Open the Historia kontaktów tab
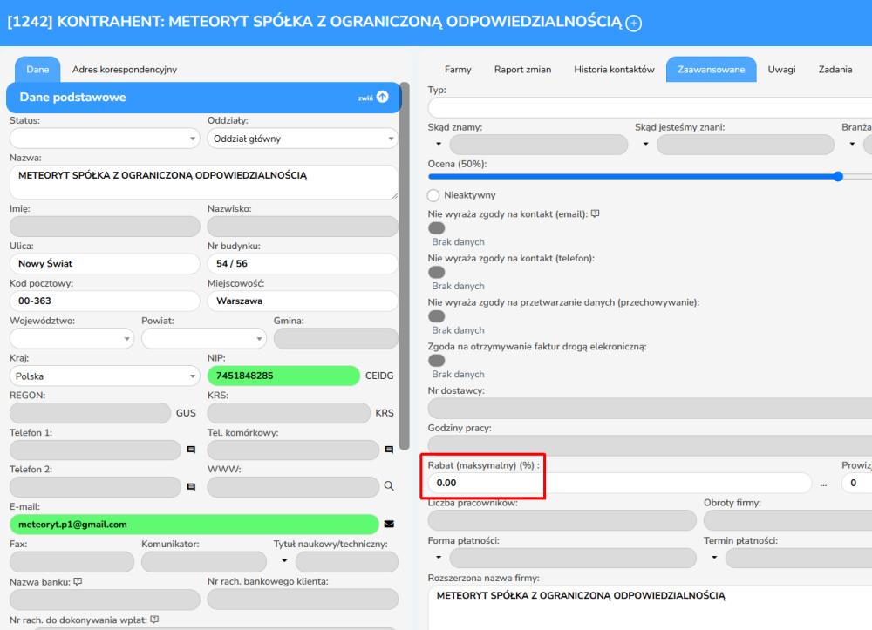872x630 pixels. pos(614,70)
